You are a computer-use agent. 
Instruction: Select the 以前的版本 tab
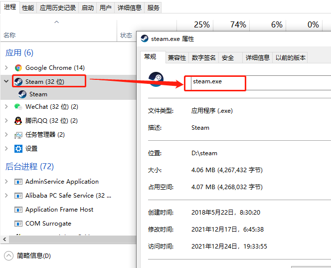pos(291,58)
